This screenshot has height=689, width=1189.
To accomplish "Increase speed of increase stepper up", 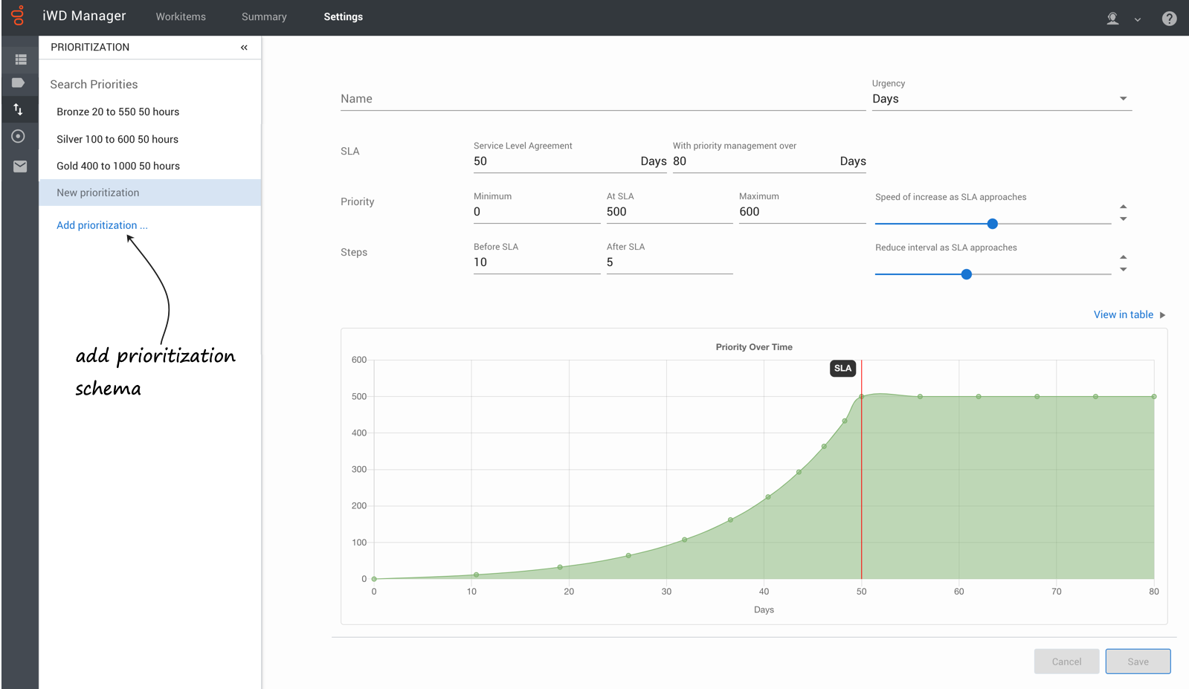I will pos(1123,207).
